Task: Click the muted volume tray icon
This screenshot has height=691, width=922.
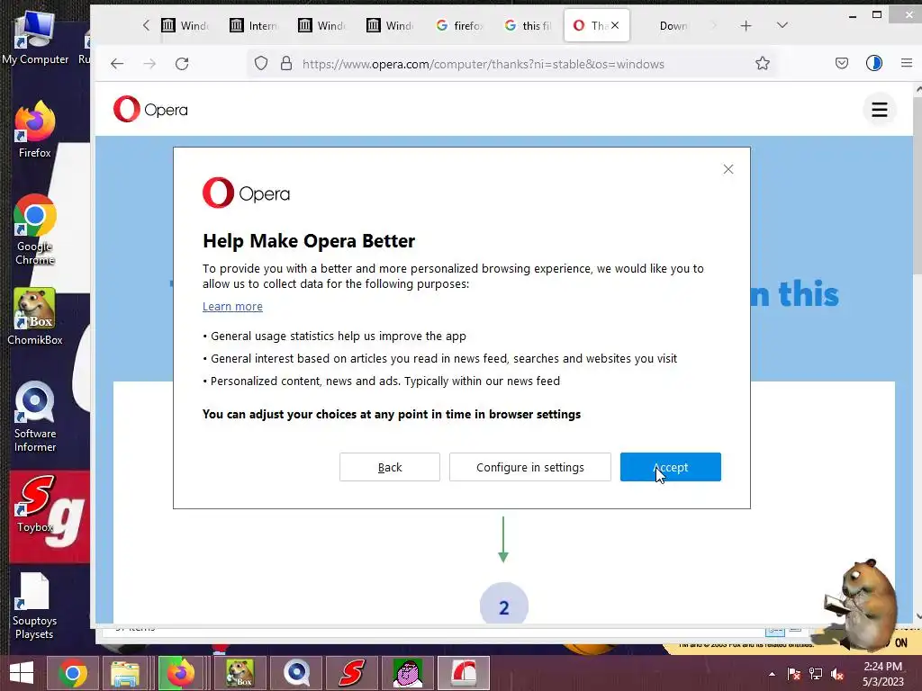Action: [x=837, y=674]
